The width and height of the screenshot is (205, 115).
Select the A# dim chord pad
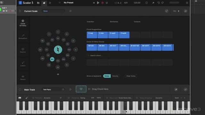point(102,47)
